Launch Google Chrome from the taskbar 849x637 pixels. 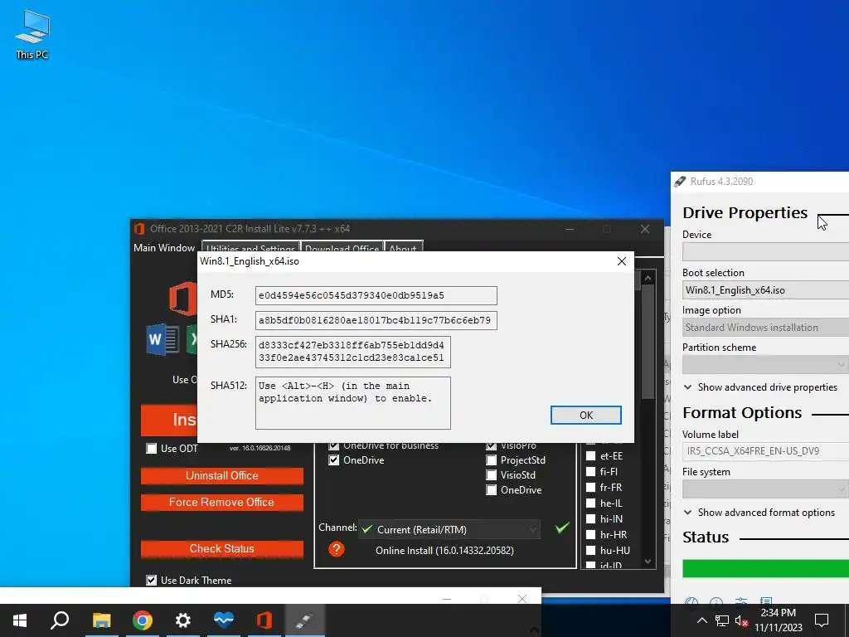coord(143,620)
